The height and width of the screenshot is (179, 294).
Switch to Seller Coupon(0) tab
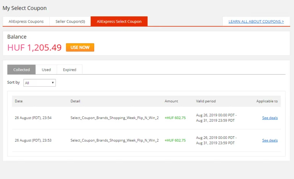click(70, 21)
